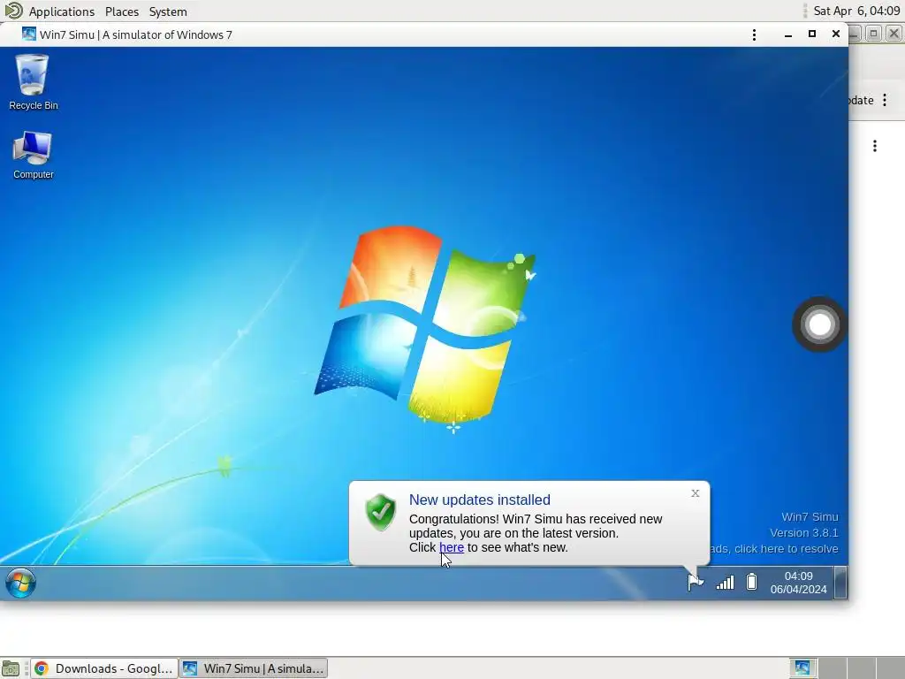
Task: Dismiss the New updates installed balloon
Action: 695,493
